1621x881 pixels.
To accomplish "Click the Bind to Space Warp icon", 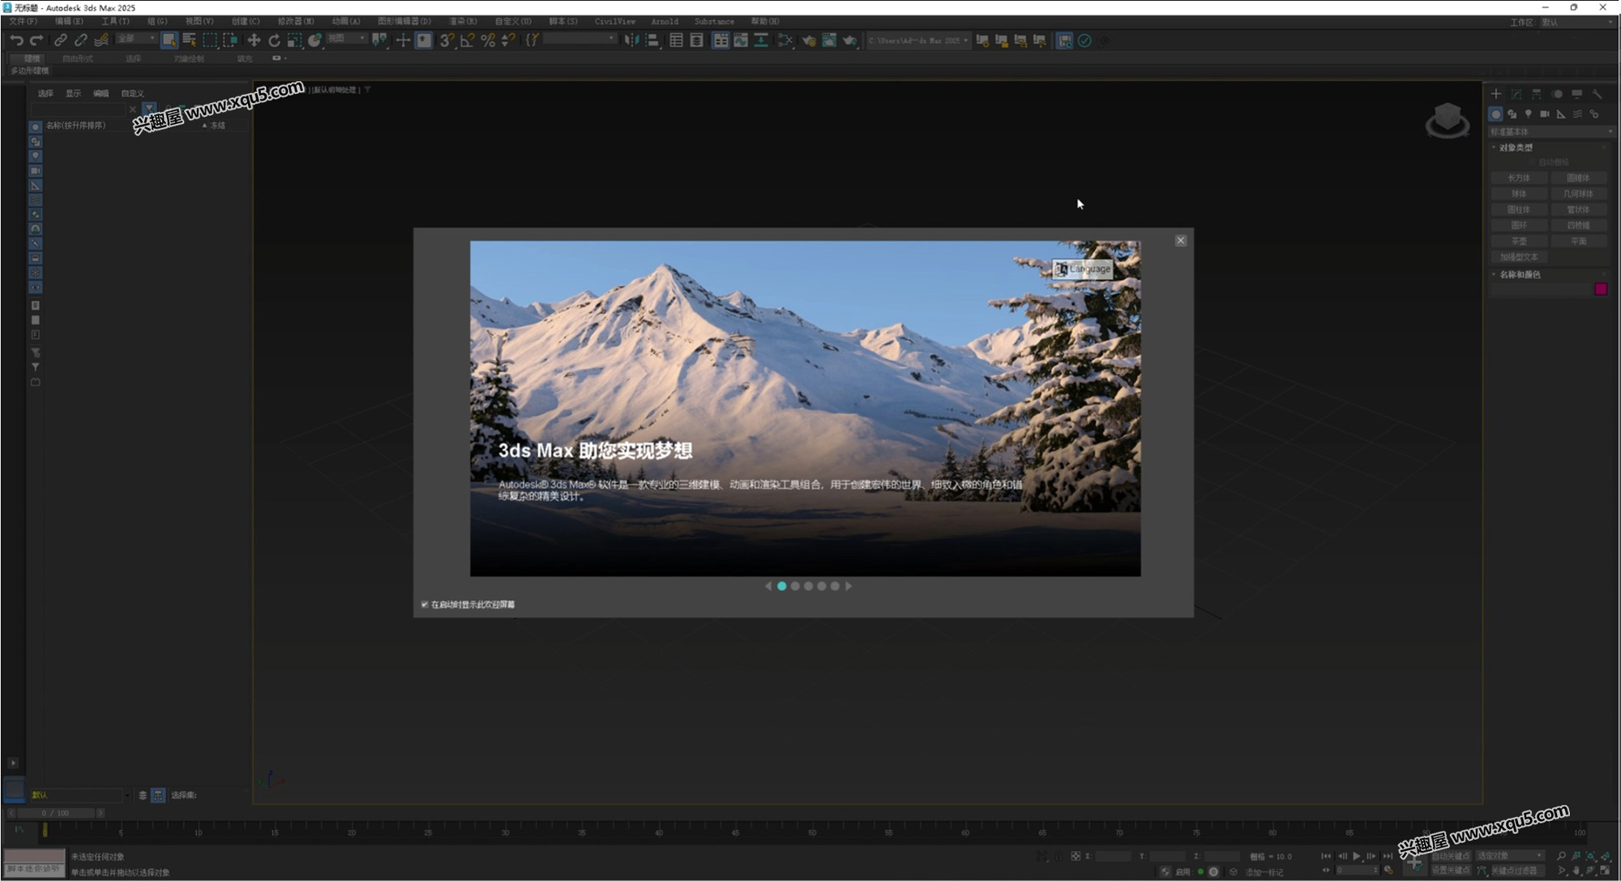I will [101, 41].
